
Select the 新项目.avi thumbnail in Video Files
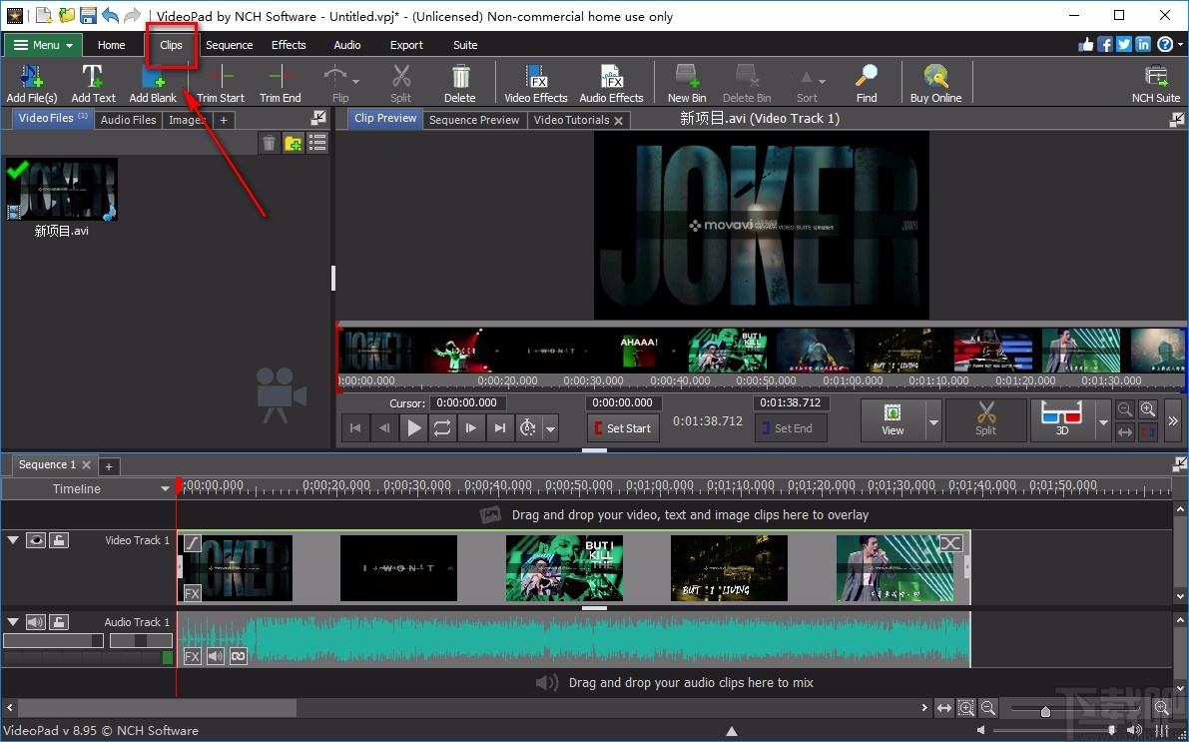coord(62,189)
